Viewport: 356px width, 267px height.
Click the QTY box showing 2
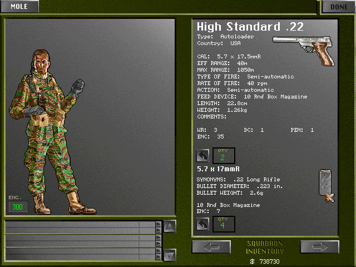coord(224,156)
